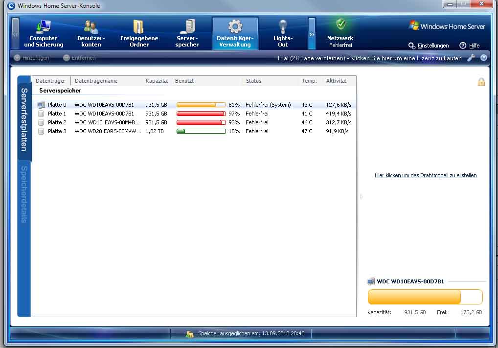Click trial license purchase message
Viewport: 498px width, 348px height.
[369, 58]
